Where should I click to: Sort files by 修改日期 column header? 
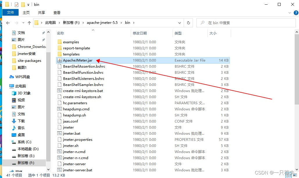[140, 33]
